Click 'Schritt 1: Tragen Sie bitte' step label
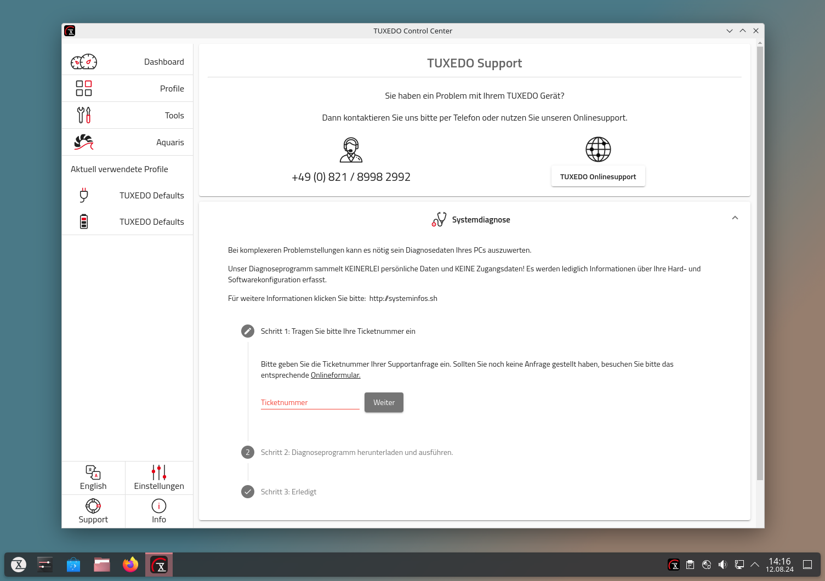This screenshot has width=825, height=581. pos(338,332)
